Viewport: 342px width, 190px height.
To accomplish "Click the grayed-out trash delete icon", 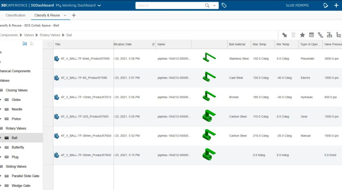I will coord(293,35).
